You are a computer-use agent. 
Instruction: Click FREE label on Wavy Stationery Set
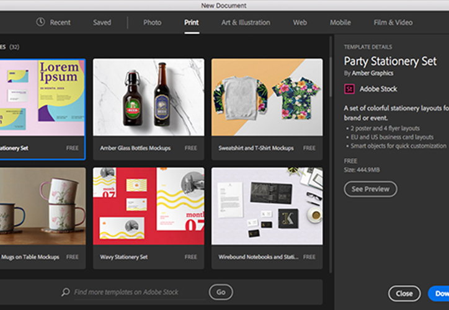[191, 257]
